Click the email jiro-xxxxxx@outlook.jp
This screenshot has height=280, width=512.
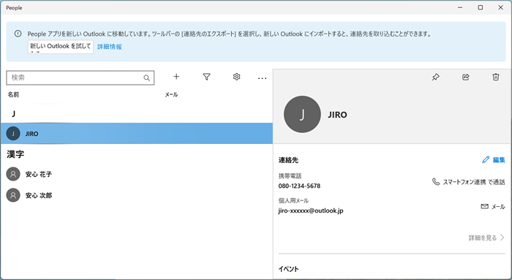311,211
